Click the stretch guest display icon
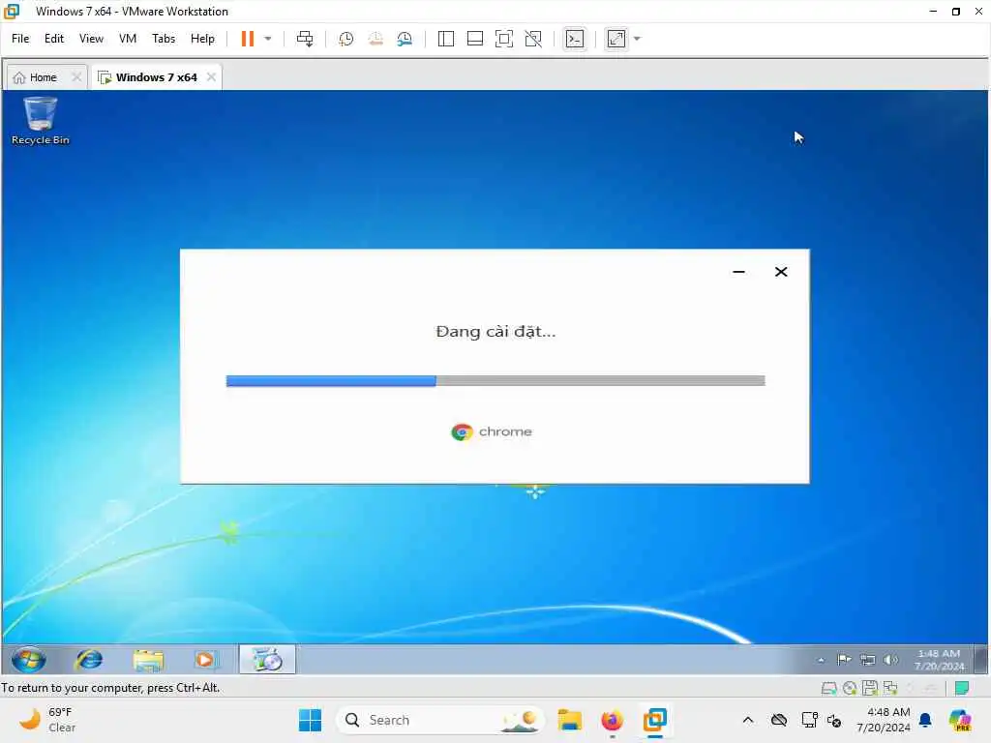The image size is (991, 743). (616, 39)
